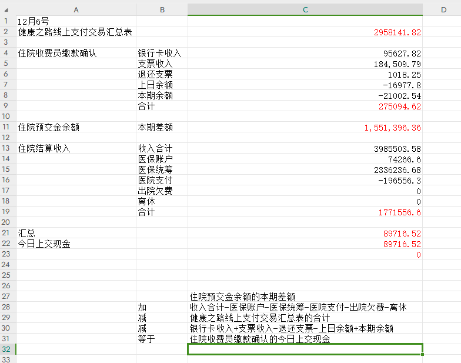Click value 74266.6
The width and height of the screenshot is (461, 363).
pos(405,159)
